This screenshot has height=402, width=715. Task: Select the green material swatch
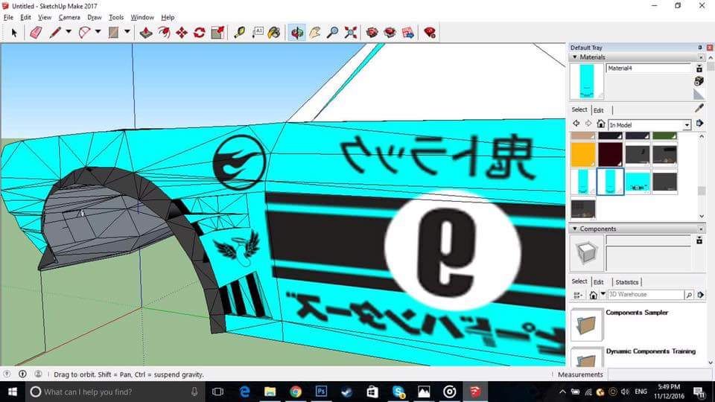[x=664, y=135]
